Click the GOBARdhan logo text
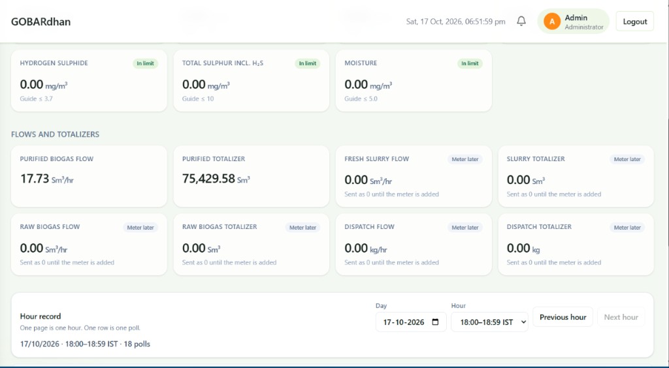 tap(41, 22)
